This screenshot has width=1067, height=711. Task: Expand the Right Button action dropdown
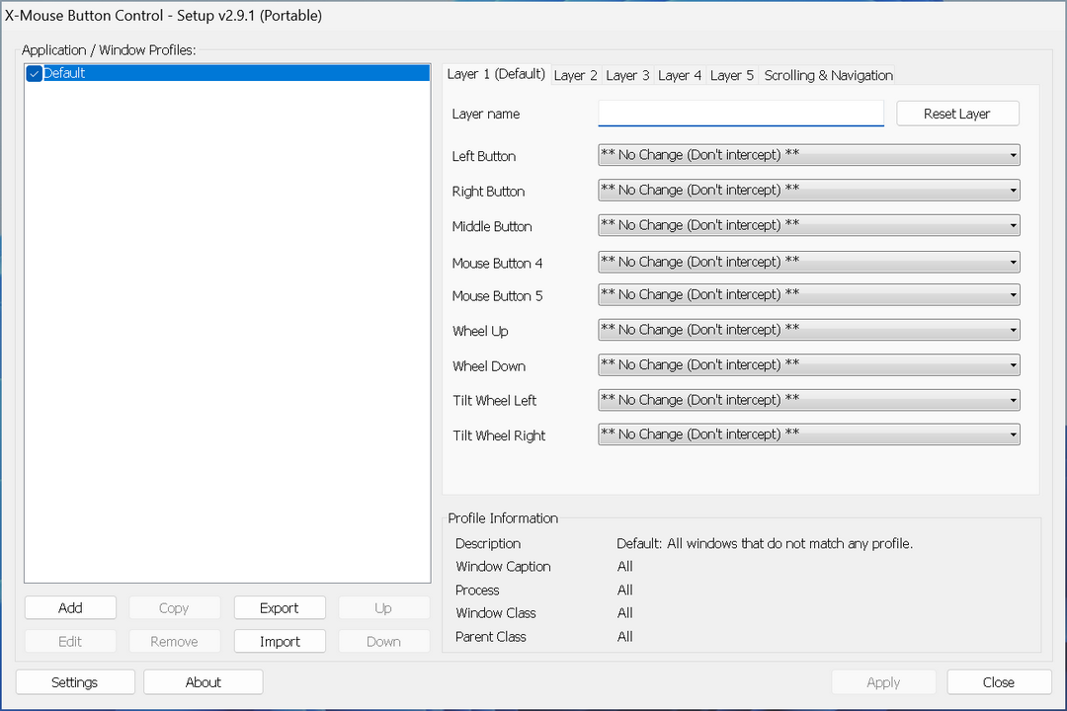click(x=808, y=191)
